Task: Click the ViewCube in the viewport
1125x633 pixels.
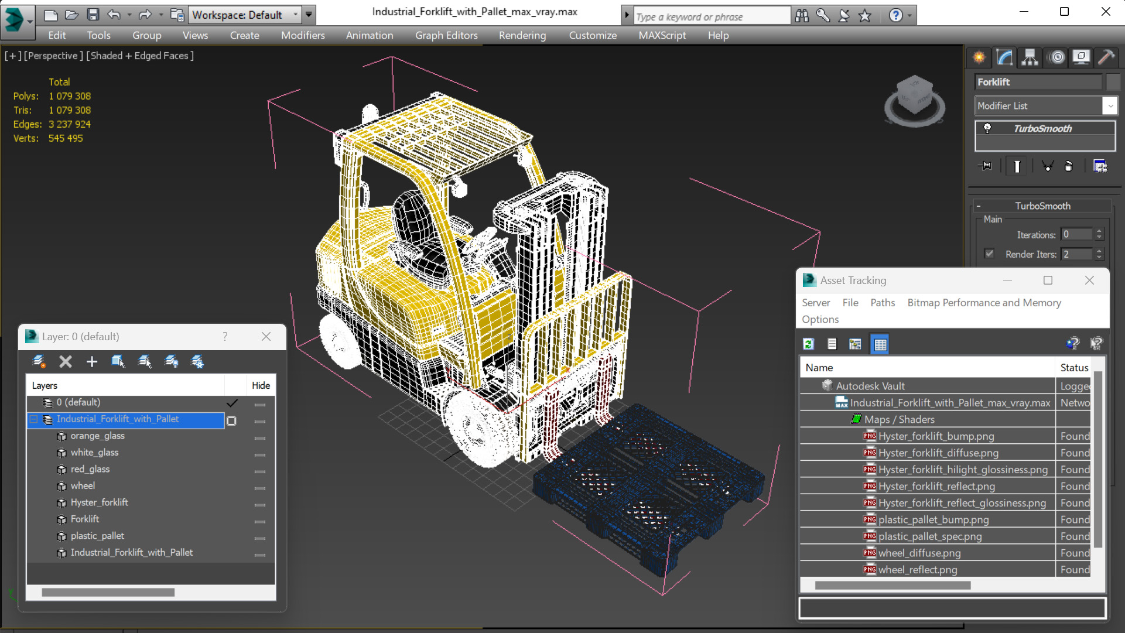Action: tap(914, 100)
